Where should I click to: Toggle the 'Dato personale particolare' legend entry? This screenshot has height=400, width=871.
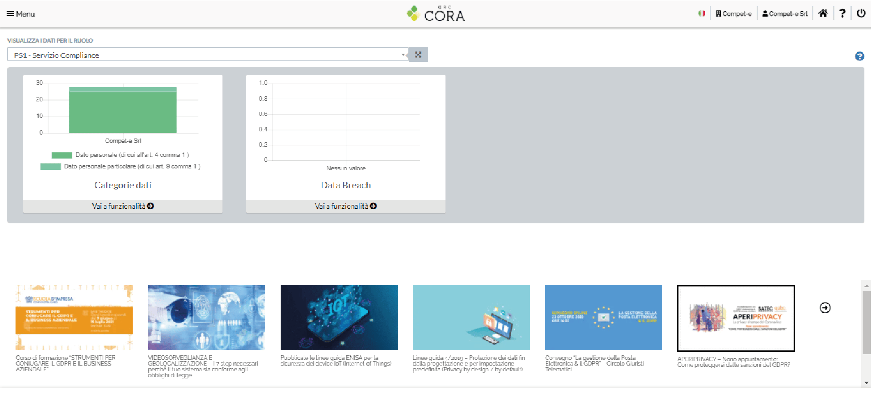(x=121, y=166)
